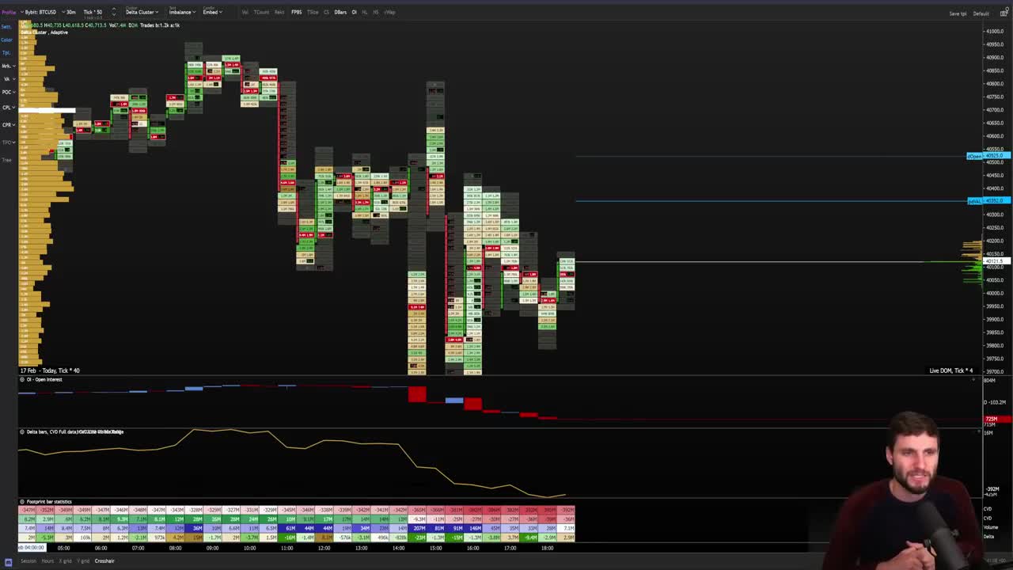Toggle the Session option
1013x570 pixels.
28,561
